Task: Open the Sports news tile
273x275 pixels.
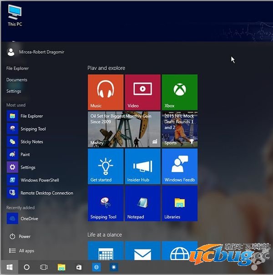Action: (180, 129)
